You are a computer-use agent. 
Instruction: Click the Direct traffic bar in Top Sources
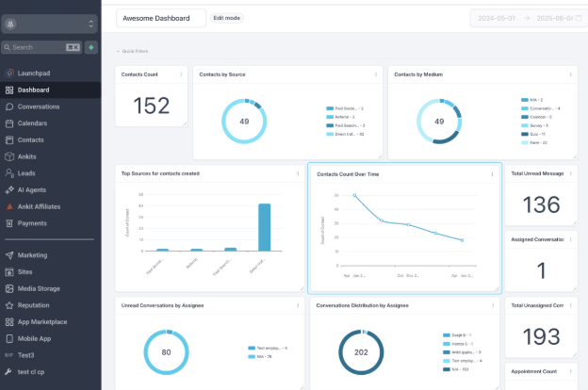pyautogui.click(x=265, y=227)
